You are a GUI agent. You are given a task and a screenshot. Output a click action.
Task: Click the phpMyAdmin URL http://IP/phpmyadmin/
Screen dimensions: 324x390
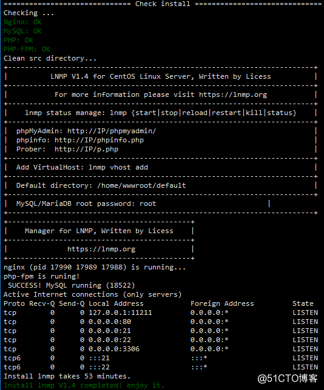(x=112, y=131)
